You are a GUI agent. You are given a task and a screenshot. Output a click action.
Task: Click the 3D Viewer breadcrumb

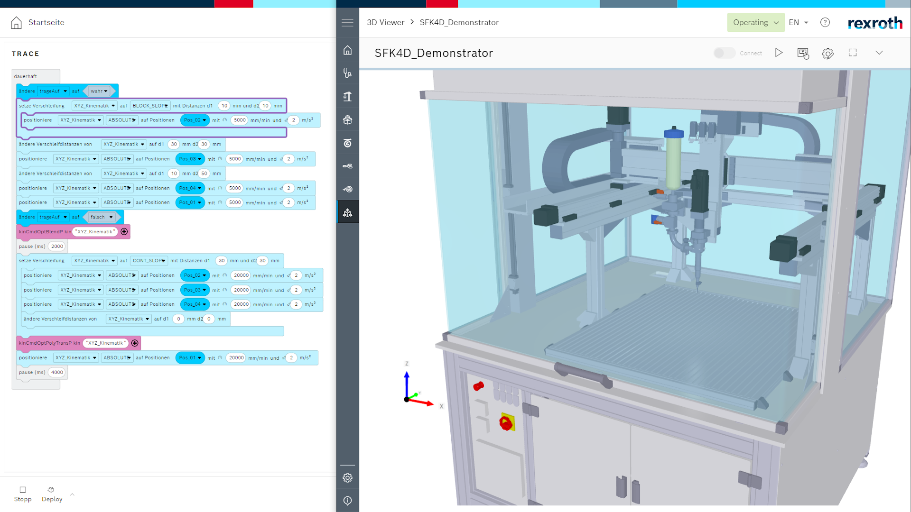point(385,22)
